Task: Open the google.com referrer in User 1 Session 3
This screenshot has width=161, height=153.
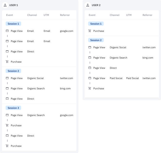Action: (x=67, y=115)
